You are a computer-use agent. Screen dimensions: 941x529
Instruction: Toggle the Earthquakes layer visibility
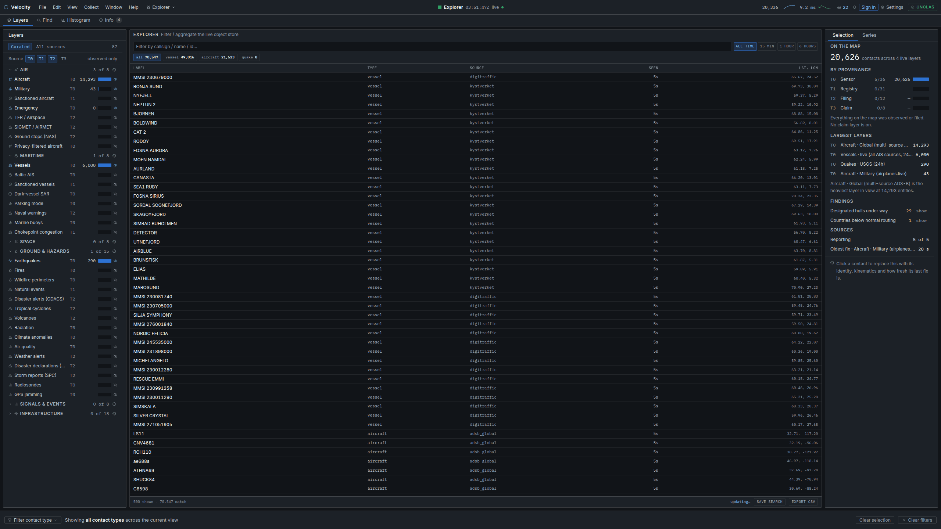[x=115, y=261]
